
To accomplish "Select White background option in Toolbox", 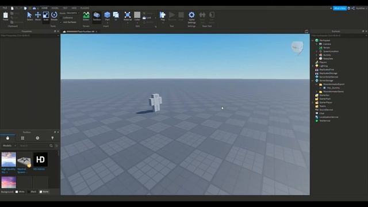I will [20, 191].
